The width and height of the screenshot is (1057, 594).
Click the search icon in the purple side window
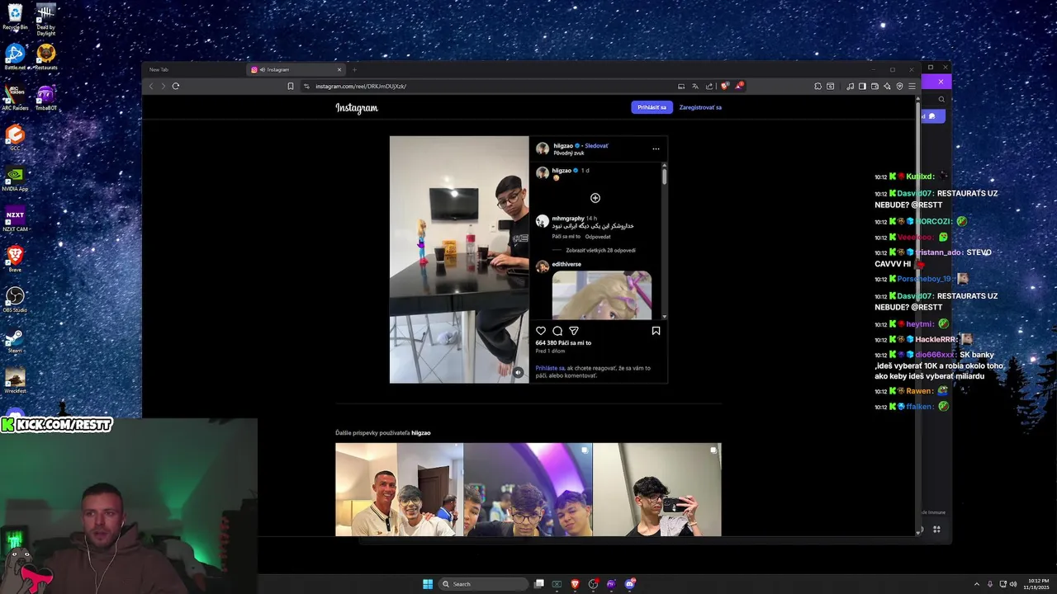pos(941,99)
